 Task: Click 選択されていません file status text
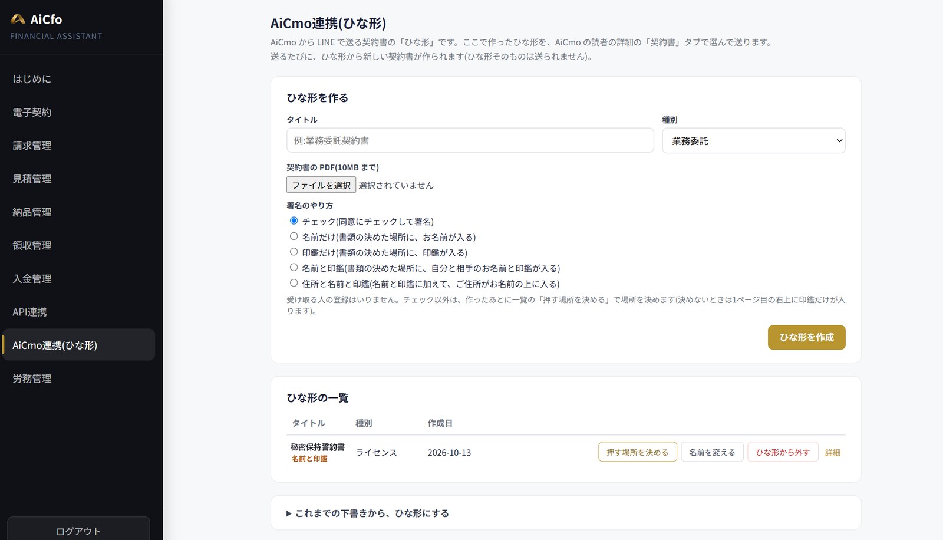pos(396,185)
